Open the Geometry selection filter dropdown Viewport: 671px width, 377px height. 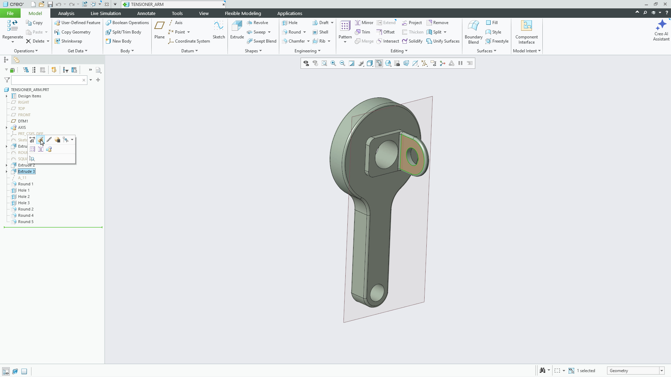(662, 371)
